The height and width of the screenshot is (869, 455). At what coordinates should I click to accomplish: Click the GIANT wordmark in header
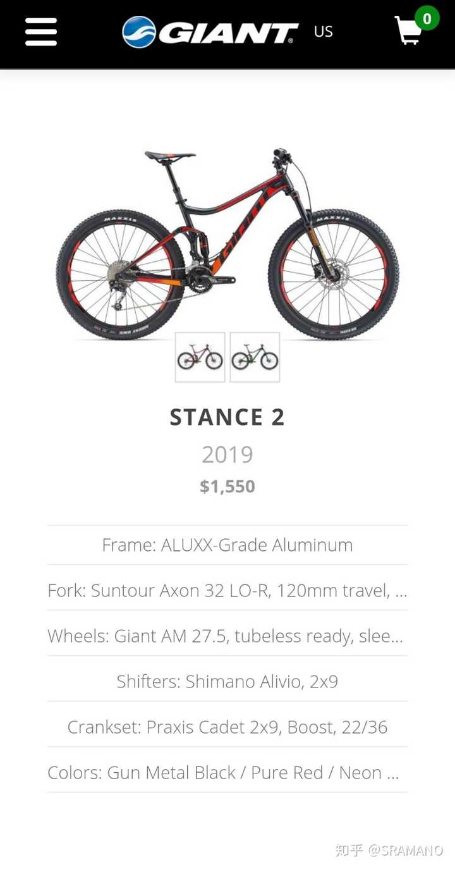coord(228,32)
